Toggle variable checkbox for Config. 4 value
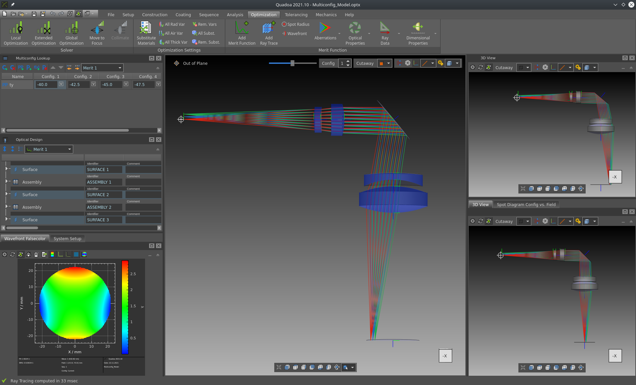Screen dimensions: 636x385 [159, 84]
